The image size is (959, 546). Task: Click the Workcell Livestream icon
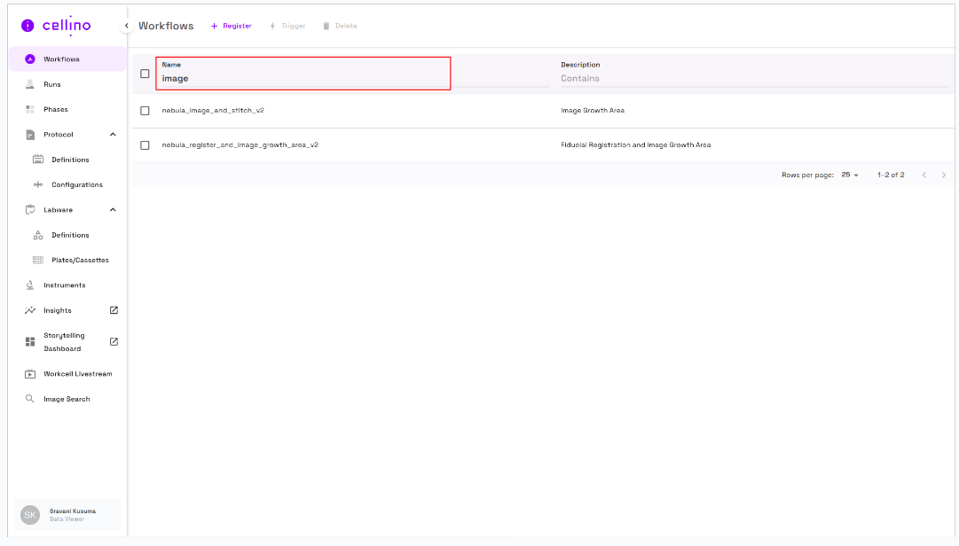29,374
